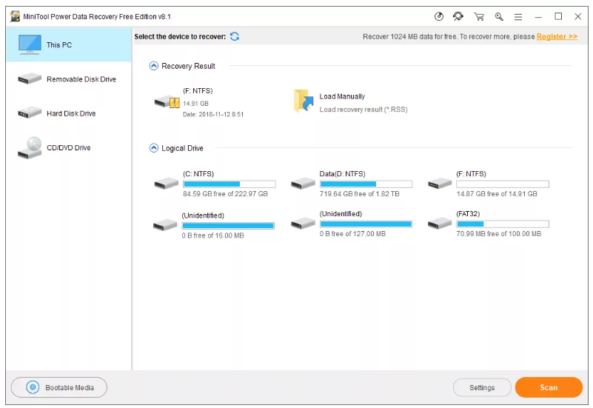Screen dimensions: 593x408
Task: Select text '0 B free of 127.00 MB'
Action: point(352,234)
